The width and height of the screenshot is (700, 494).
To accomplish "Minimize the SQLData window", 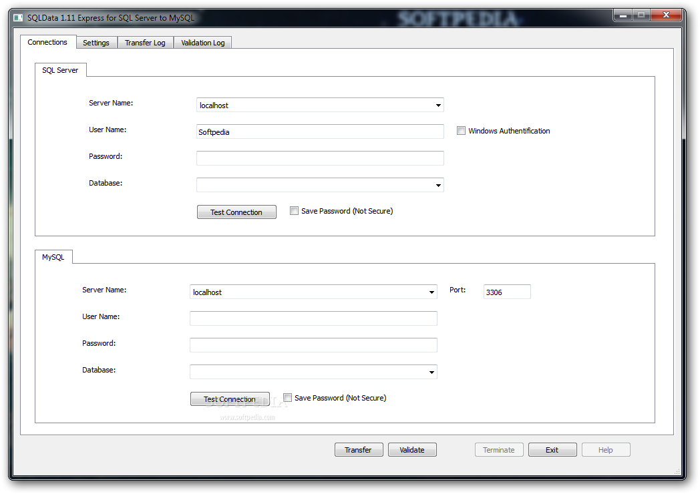I will point(623,15).
